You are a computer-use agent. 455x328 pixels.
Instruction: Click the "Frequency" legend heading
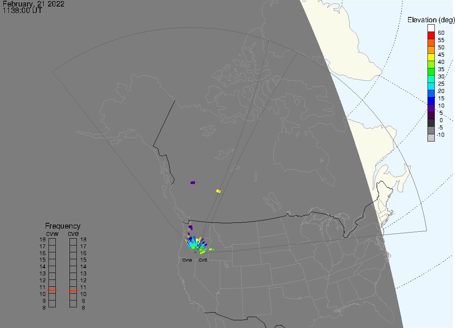pos(63,226)
